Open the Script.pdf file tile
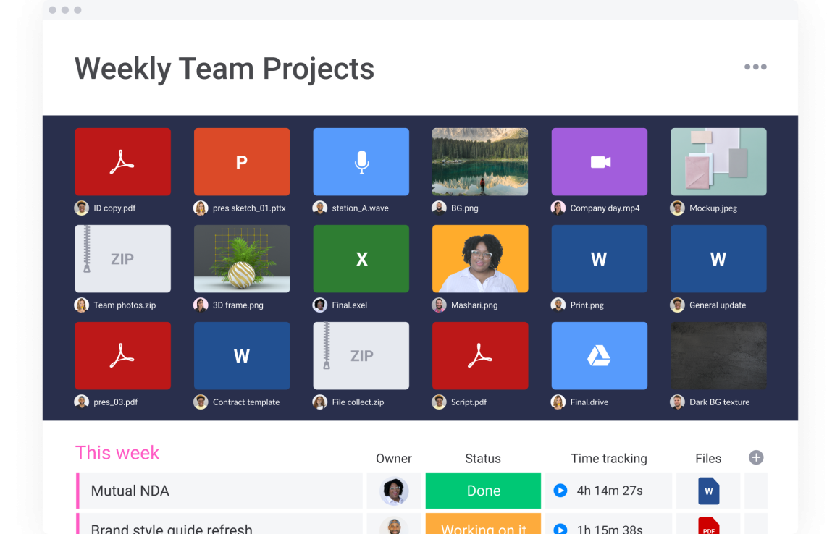The image size is (840, 534). tap(480, 355)
